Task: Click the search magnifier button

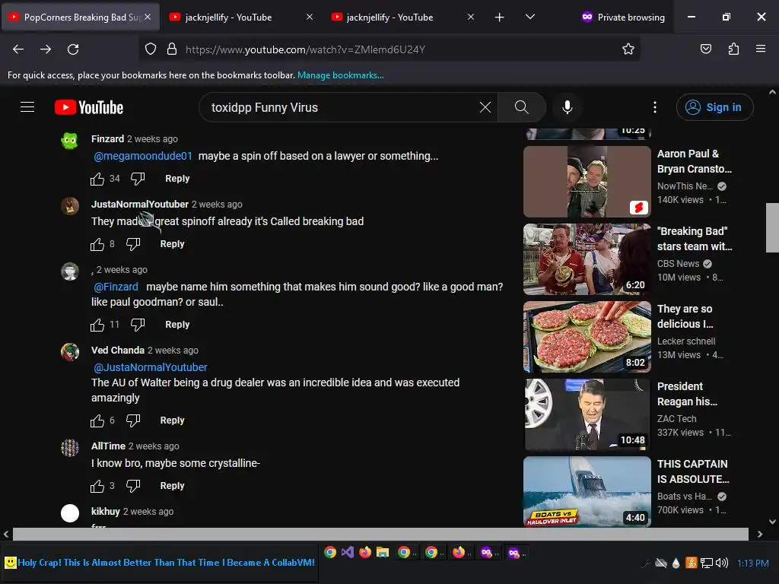Action: pyautogui.click(x=522, y=107)
